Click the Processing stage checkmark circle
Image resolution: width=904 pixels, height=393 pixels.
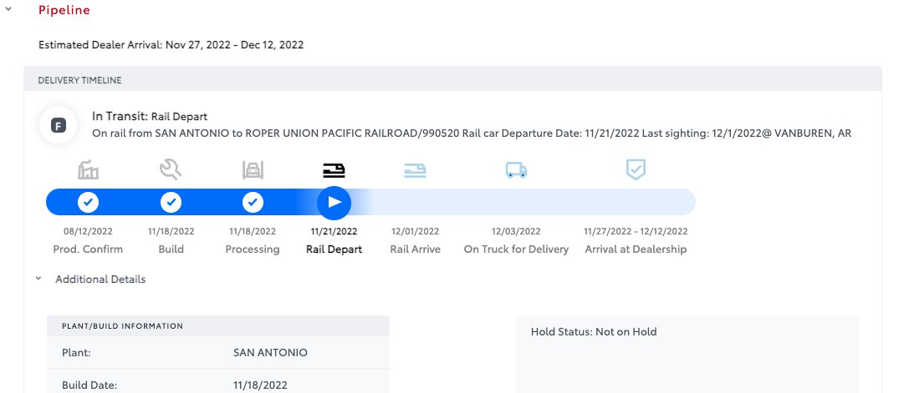253,202
